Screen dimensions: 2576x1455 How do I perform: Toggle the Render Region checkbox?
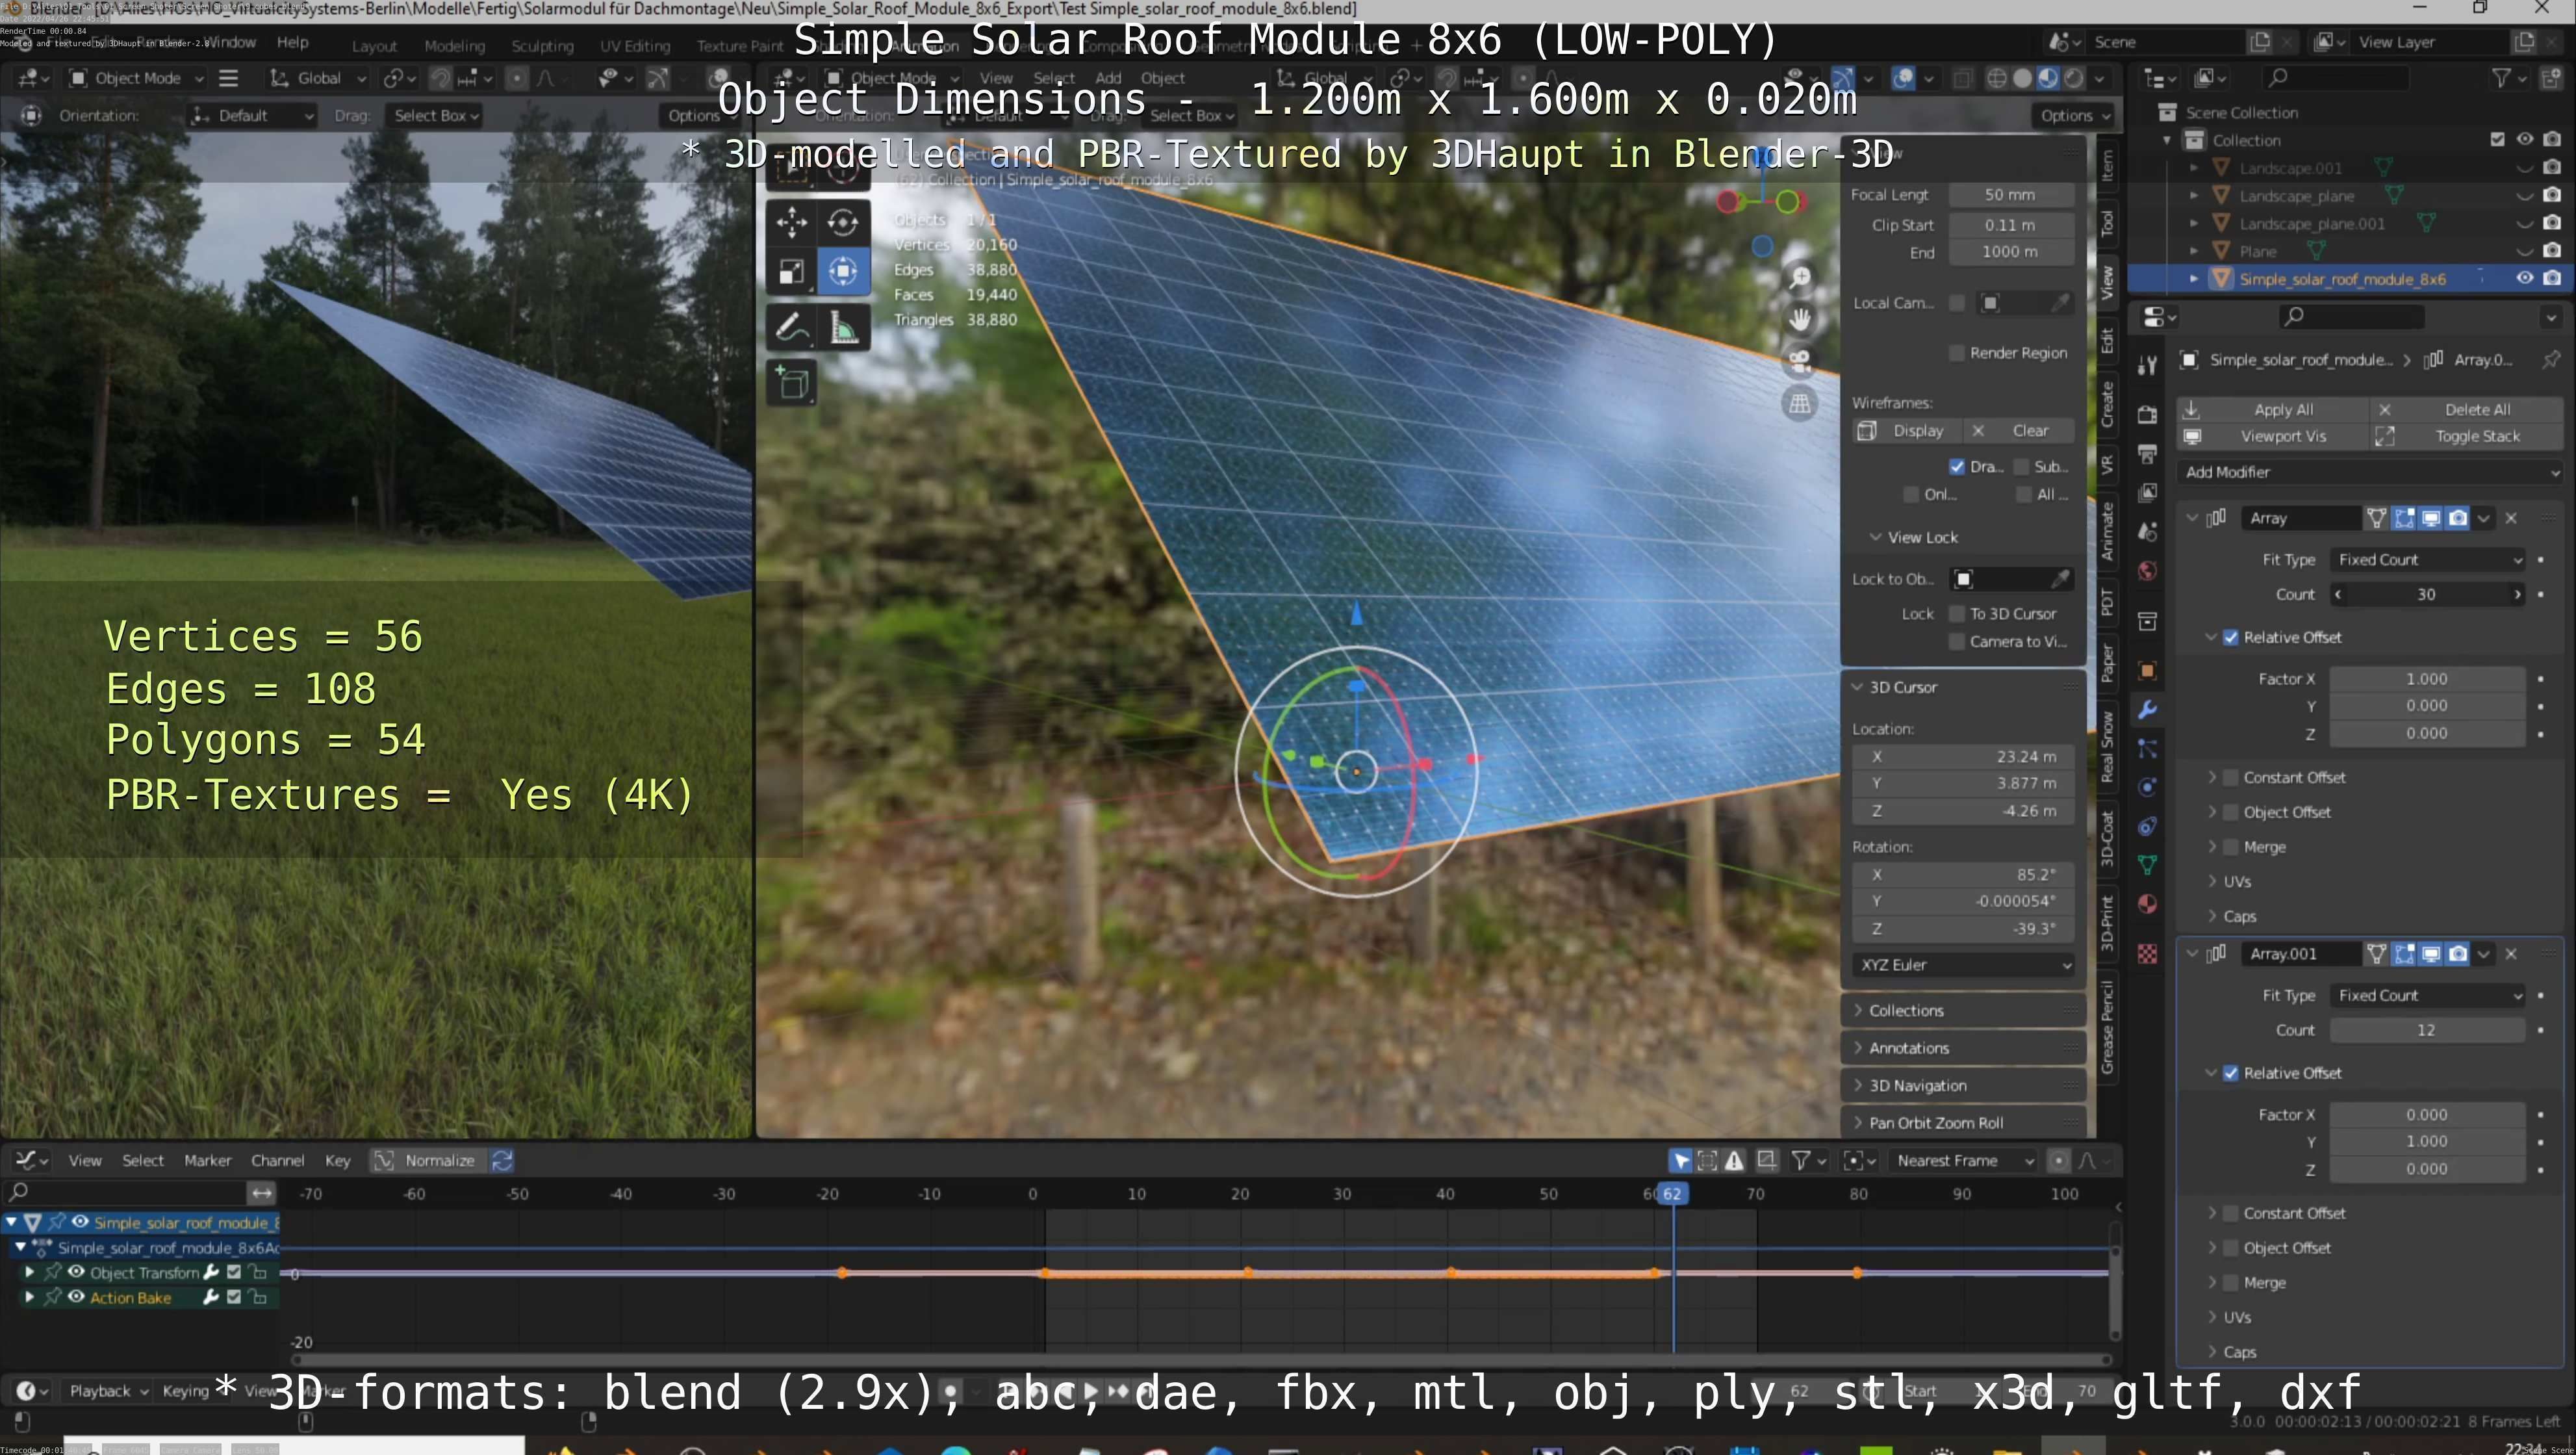1957,353
